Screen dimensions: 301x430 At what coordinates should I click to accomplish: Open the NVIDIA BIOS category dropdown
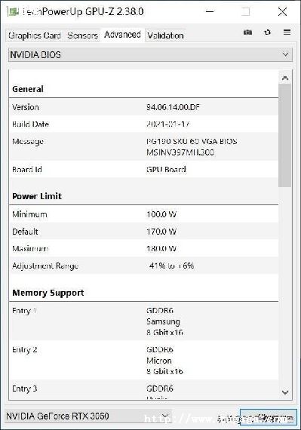[150, 55]
